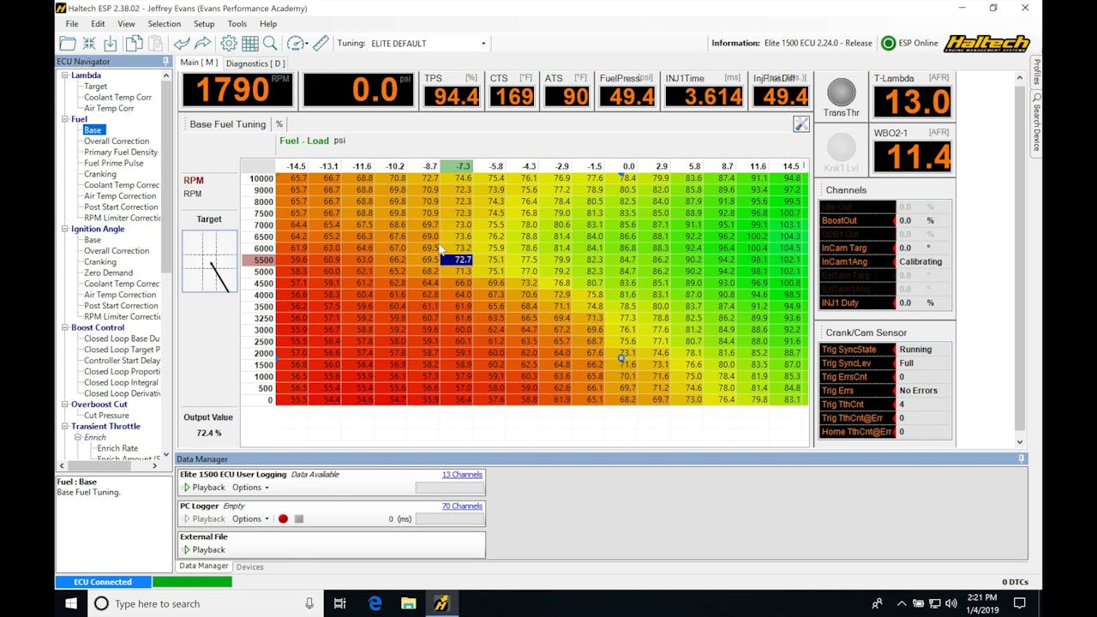Viewport: 1097px width, 617px height.
Task: Start recording in PC Logger
Action: pyautogui.click(x=283, y=518)
